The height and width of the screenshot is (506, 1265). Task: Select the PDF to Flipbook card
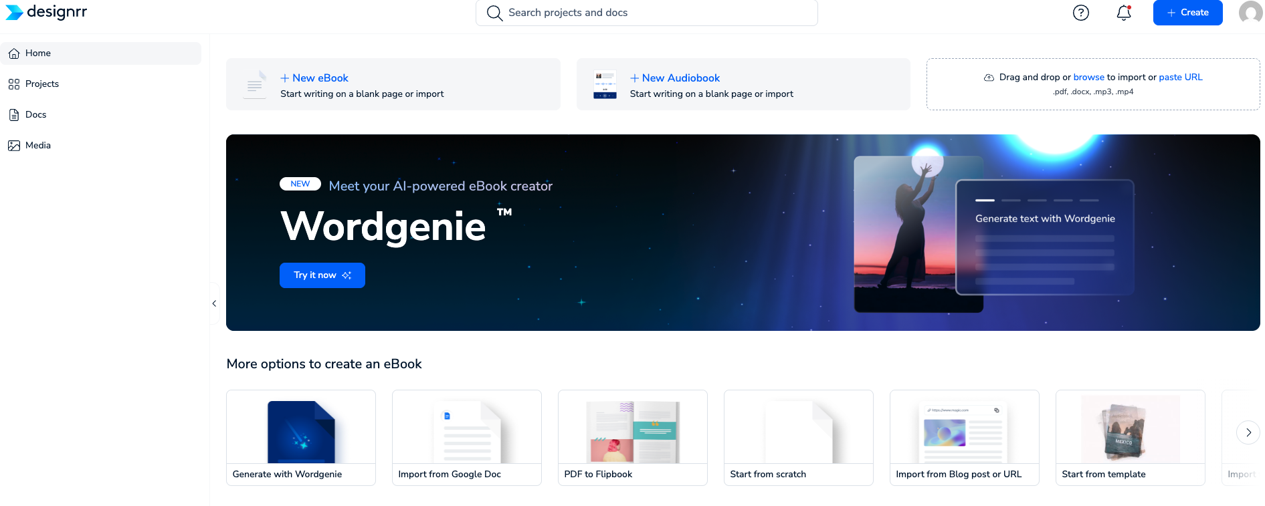point(633,438)
